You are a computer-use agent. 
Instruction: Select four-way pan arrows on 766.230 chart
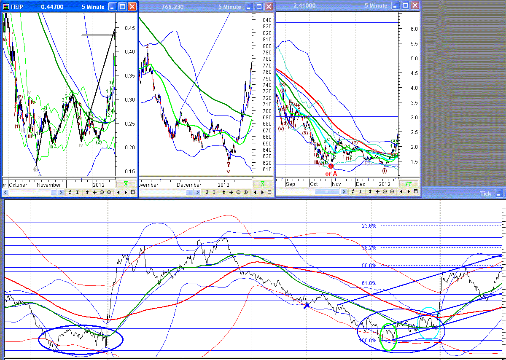[x=231, y=193]
